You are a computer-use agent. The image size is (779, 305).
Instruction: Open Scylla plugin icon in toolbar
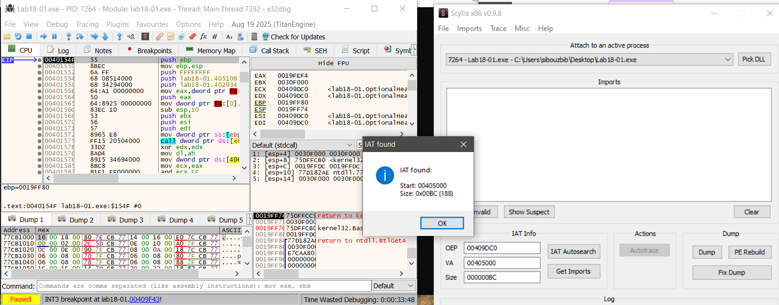click(x=145, y=36)
